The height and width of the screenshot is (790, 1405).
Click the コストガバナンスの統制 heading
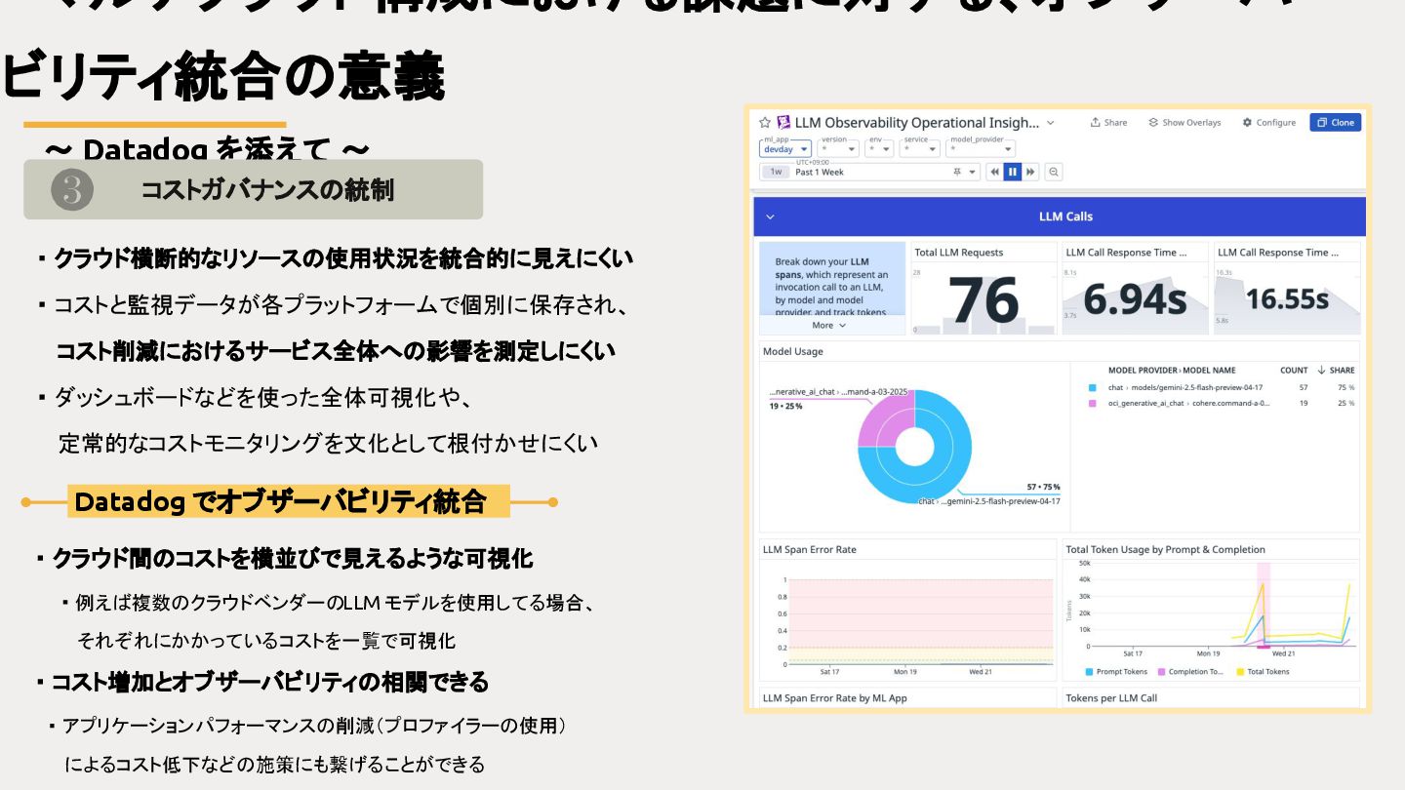[x=267, y=189]
